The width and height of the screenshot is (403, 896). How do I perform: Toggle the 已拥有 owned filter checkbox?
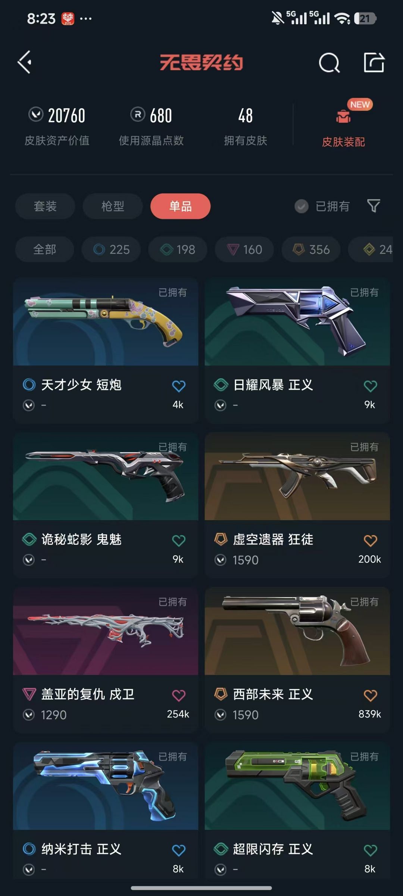(302, 206)
